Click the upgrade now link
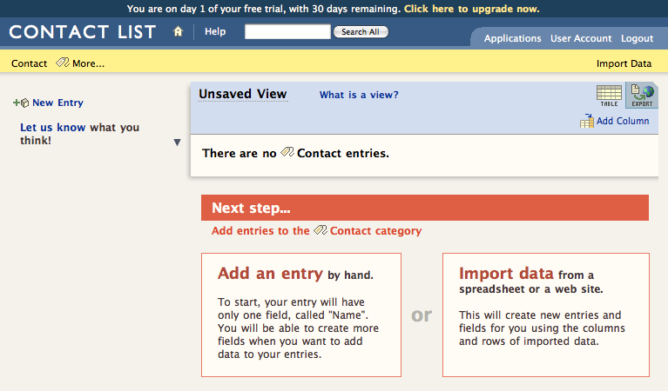Image resolution: width=668 pixels, height=391 pixels. [471, 9]
